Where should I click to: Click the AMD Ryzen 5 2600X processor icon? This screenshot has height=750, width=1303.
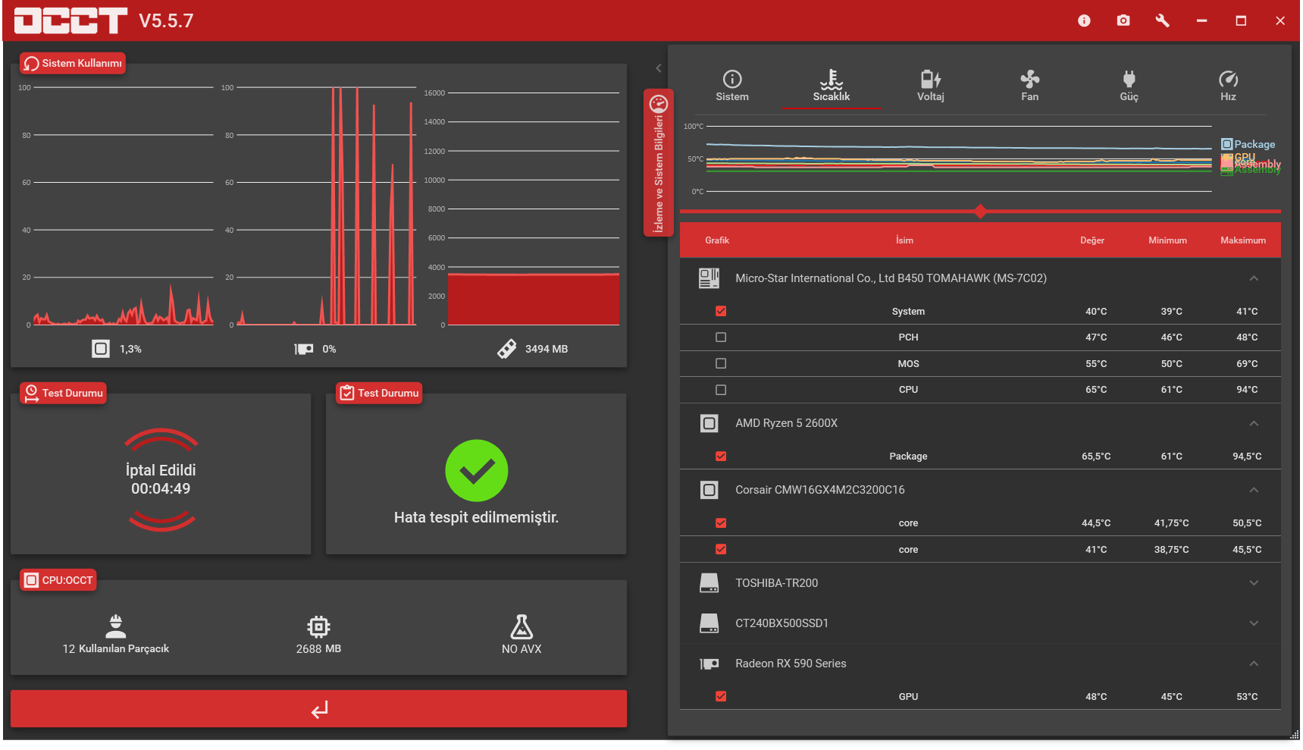(709, 423)
